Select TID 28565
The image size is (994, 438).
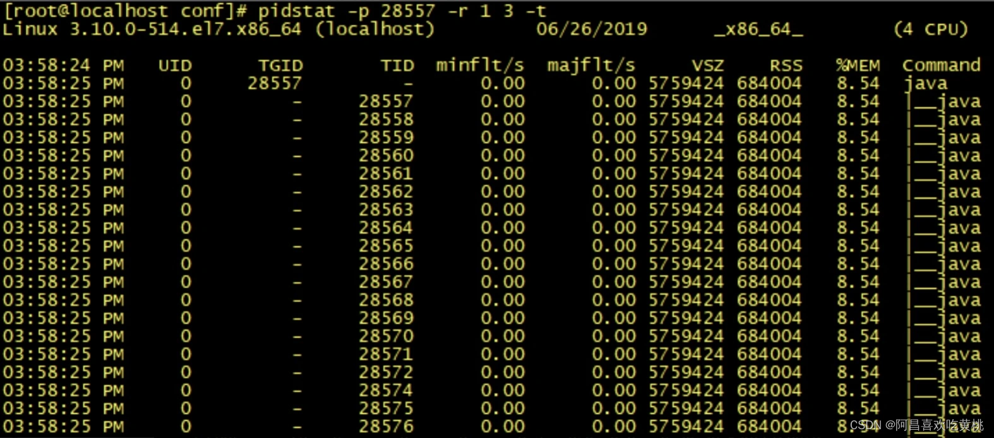coord(386,246)
